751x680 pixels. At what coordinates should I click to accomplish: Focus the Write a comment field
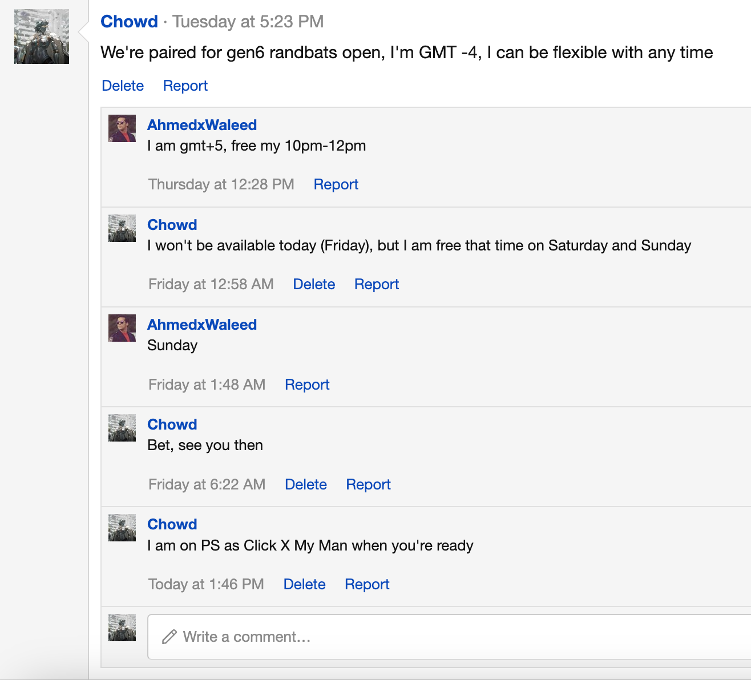[x=449, y=637]
